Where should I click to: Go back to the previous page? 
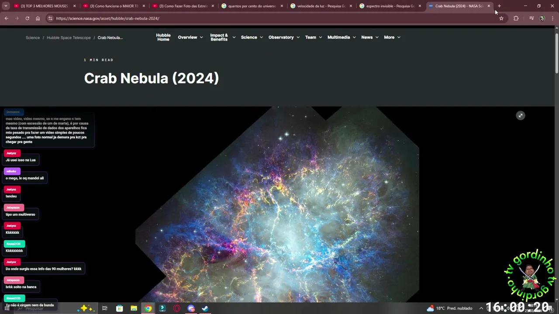(x=6, y=18)
